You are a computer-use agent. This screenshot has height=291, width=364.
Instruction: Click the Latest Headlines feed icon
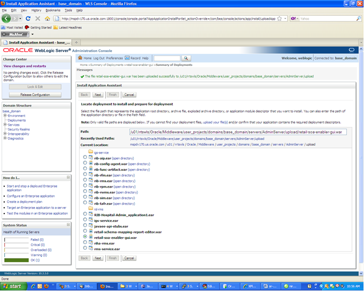(x=56, y=27)
